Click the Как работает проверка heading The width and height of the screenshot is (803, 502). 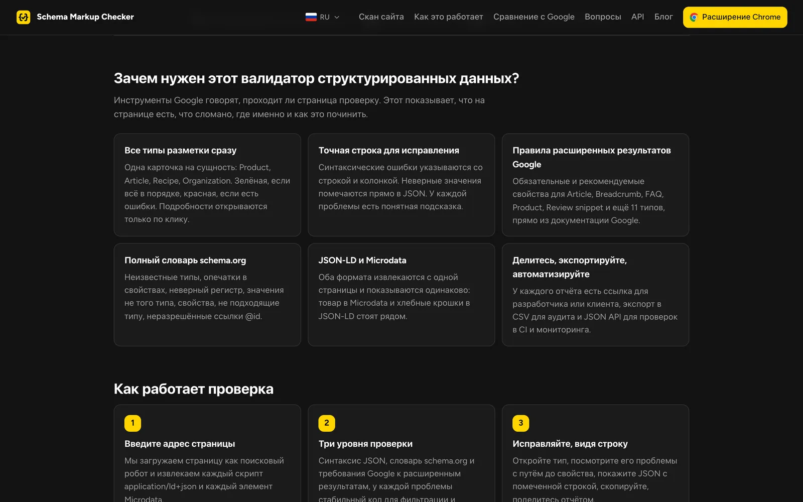point(194,389)
